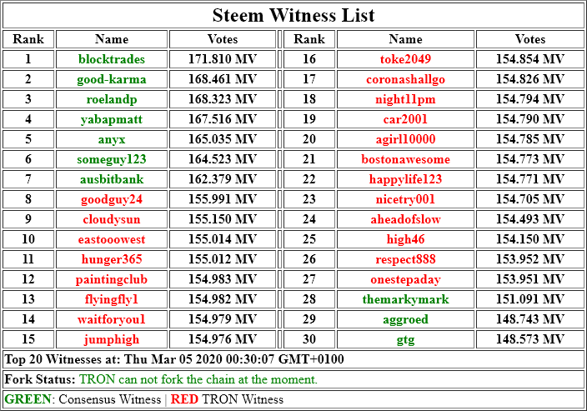This screenshot has height=411, width=587.
Task: Click the Top 20 Witnesses timestamp line
Action: [174, 359]
